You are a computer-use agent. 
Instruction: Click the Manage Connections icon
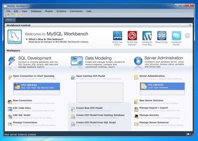[x=10, y=124]
